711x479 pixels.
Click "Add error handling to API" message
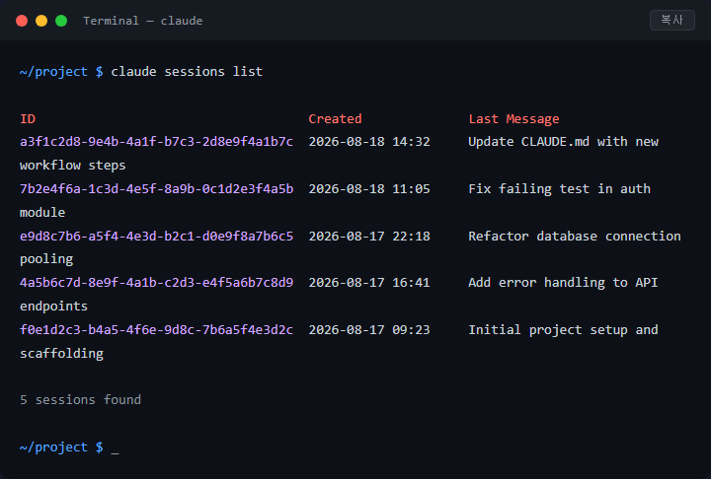563,283
